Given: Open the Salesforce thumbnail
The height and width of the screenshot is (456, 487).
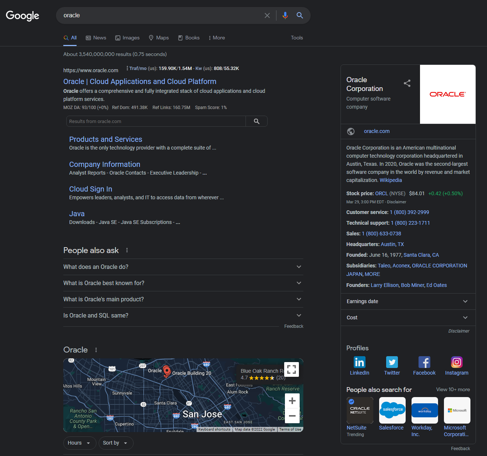Looking at the screenshot, I should pos(392,410).
